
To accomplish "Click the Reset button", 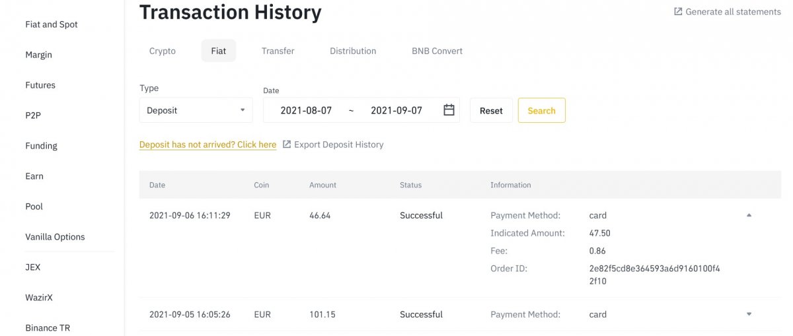I will (x=491, y=111).
